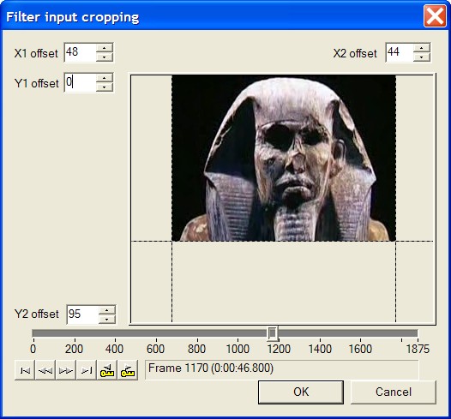Decrease the X2 offset value

pyautogui.click(x=421, y=57)
